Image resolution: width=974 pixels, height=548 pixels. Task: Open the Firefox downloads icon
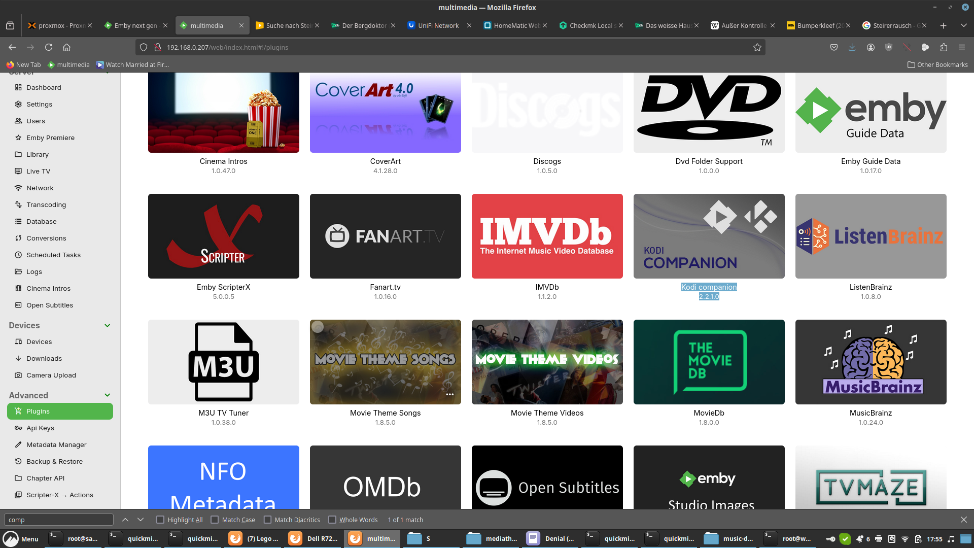pos(852,47)
